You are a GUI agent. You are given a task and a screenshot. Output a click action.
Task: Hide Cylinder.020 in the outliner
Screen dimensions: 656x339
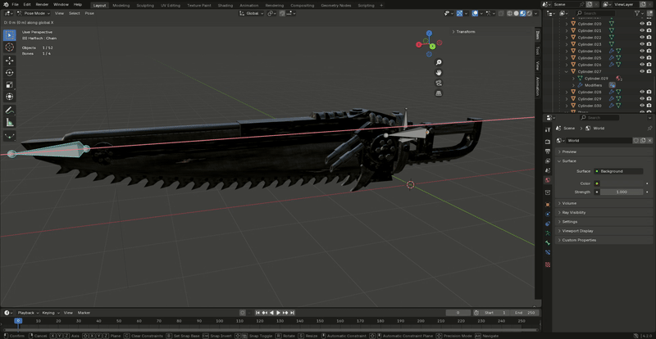pyautogui.click(x=642, y=24)
